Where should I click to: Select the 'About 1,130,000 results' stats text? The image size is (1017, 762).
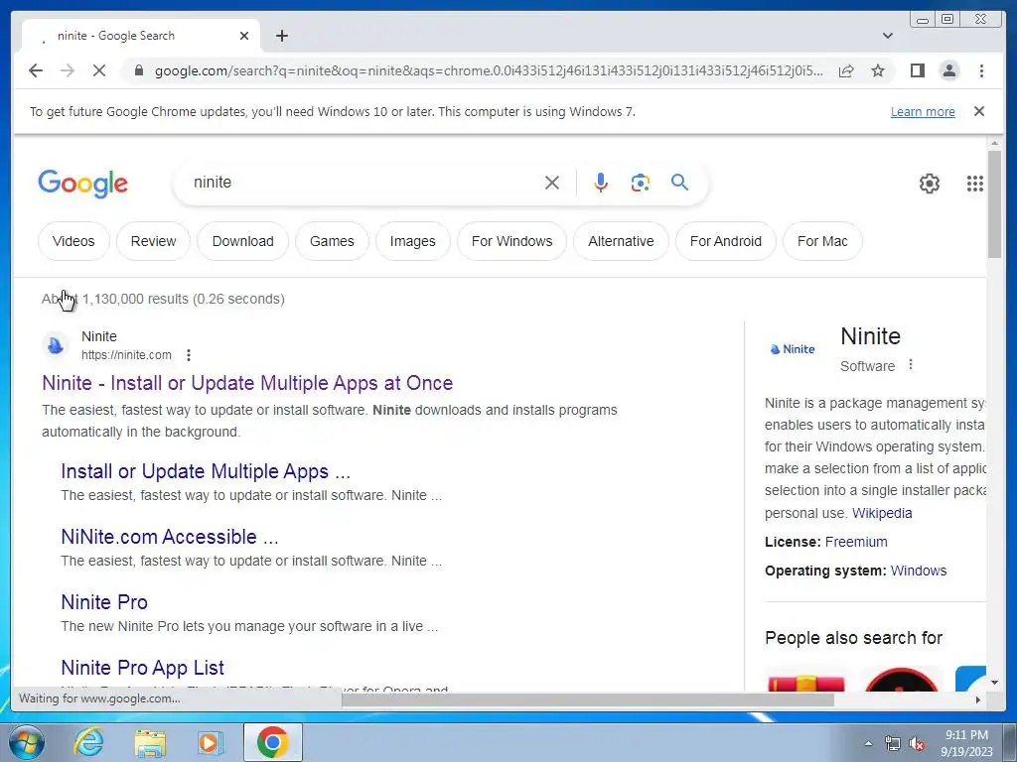click(164, 299)
